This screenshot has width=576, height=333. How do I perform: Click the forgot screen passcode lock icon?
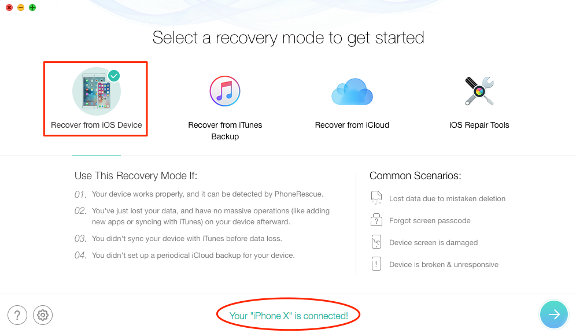(376, 220)
